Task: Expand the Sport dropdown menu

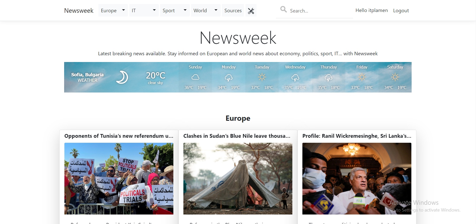Action: 175,10
